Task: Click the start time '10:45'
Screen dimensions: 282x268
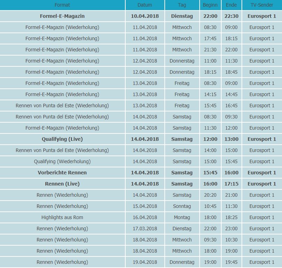Action: point(210,206)
